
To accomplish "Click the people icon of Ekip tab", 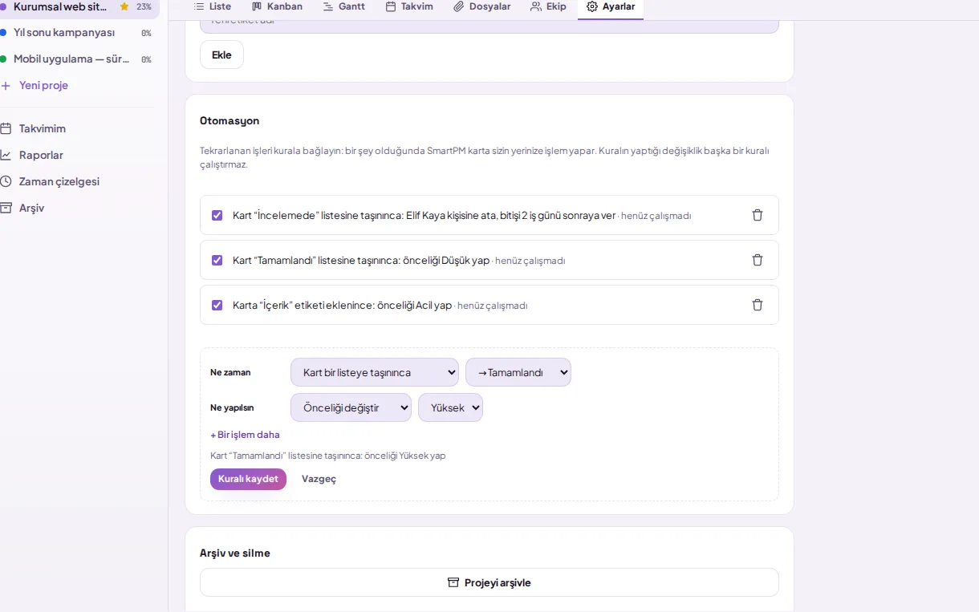I will coord(535,6).
